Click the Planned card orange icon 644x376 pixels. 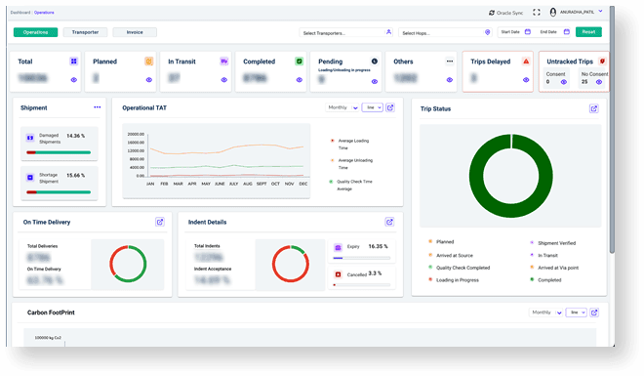[148, 62]
